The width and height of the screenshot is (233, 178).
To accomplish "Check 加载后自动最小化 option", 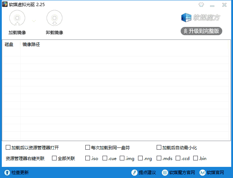I will coord(159,147).
